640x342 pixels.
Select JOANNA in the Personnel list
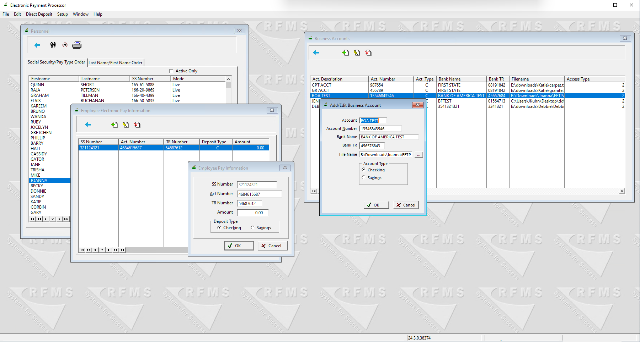(38, 180)
